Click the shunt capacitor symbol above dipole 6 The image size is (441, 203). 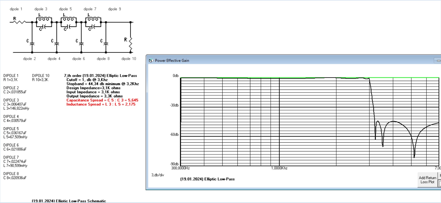(x=81, y=44)
